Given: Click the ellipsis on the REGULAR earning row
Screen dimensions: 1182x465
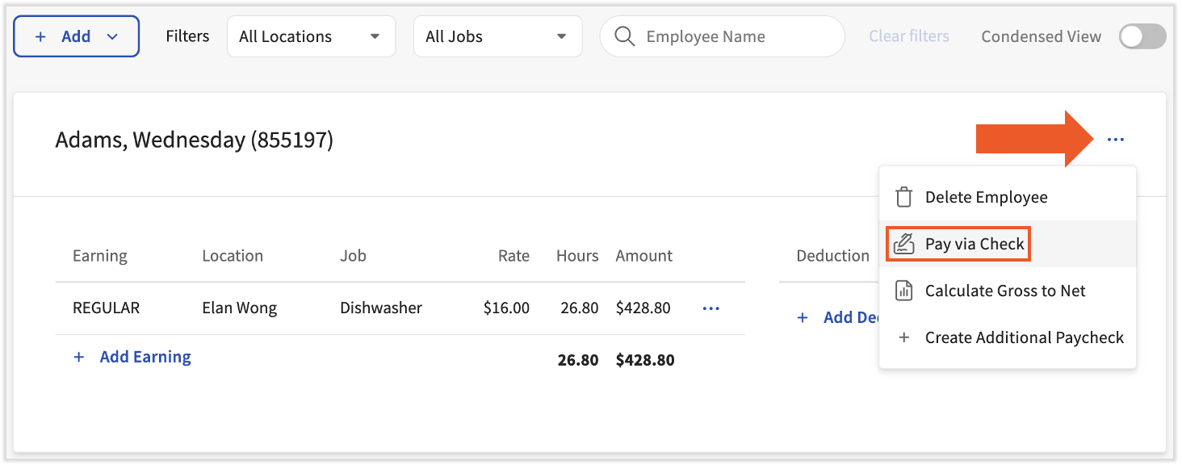Looking at the screenshot, I should coord(710,308).
